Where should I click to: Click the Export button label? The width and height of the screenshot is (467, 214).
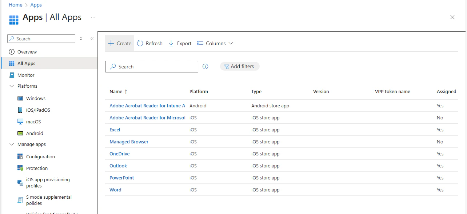pos(184,43)
